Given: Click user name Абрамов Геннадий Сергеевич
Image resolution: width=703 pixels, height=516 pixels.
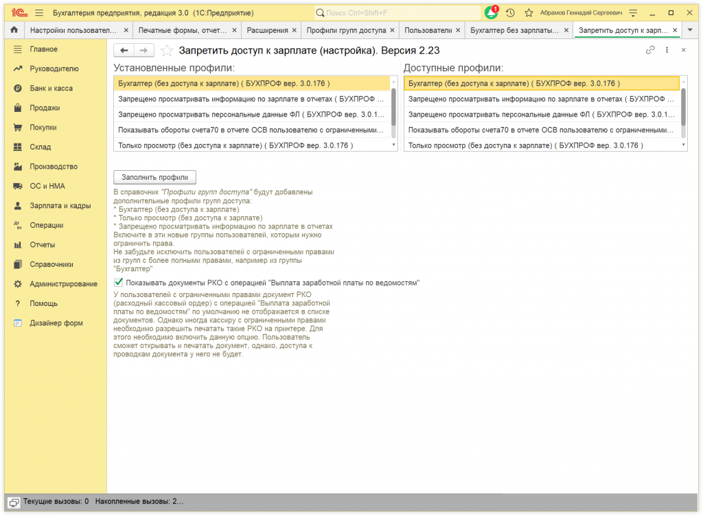Looking at the screenshot, I should [x=581, y=12].
